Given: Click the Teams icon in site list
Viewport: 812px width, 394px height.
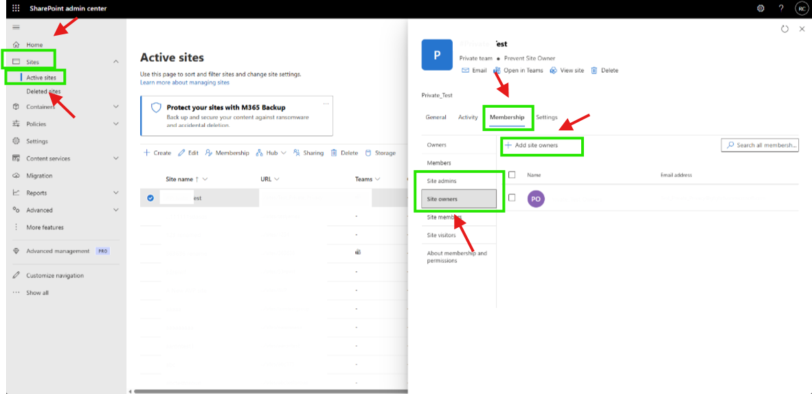Looking at the screenshot, I should [x=357, y=252].
